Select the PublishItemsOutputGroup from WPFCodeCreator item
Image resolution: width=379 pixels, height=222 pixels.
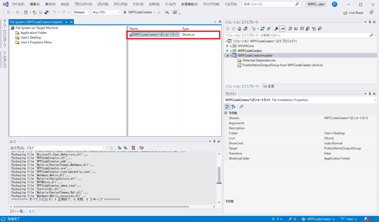282,65
